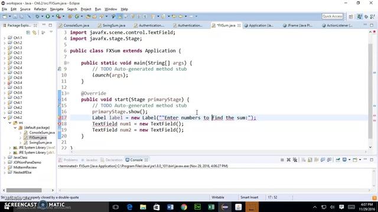Image resolution: width=378 pixels, height=212 pixels.
Task: Switch to ConsoleSum.java editor tab
Action: click(x=74, y=25)
